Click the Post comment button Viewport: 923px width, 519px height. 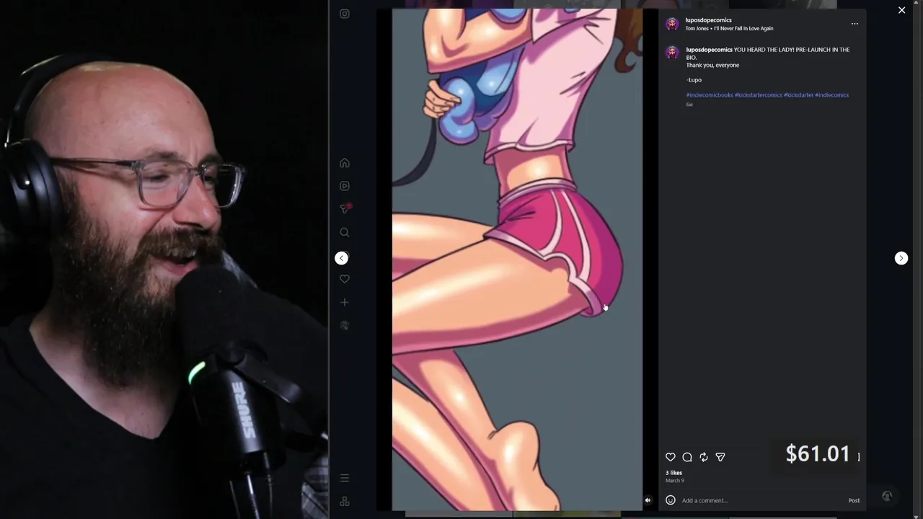(854, 500)
